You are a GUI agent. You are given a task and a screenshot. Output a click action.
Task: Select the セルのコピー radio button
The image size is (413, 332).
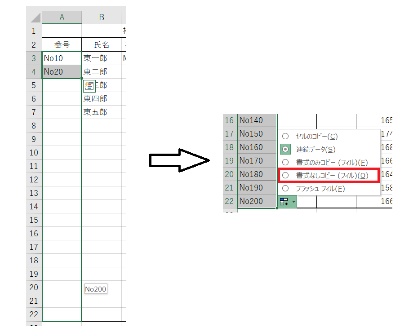[285, 136]
